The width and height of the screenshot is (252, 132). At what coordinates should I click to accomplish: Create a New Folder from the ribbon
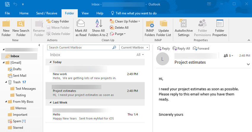pos(6,28)
